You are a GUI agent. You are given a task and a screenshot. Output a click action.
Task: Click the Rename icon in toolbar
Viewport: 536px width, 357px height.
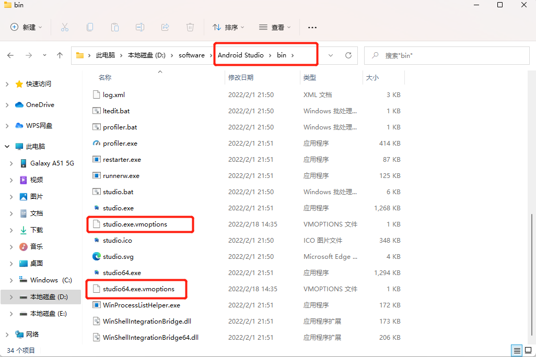tap(140, 27)
